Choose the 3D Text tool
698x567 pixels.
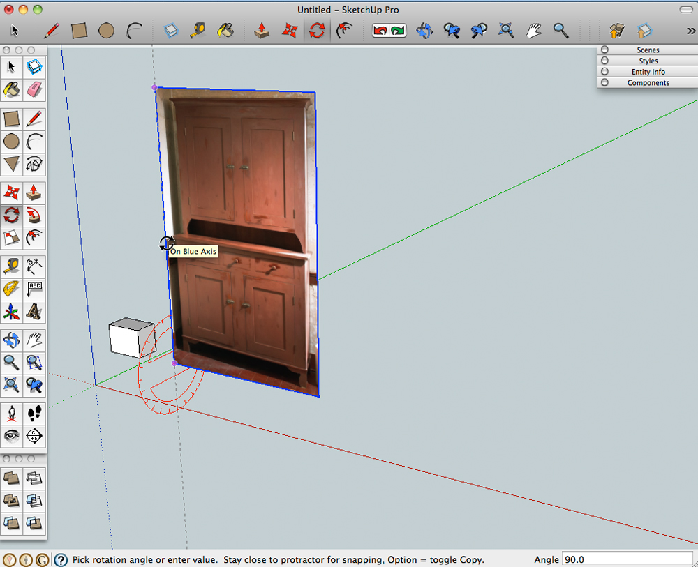34,312
